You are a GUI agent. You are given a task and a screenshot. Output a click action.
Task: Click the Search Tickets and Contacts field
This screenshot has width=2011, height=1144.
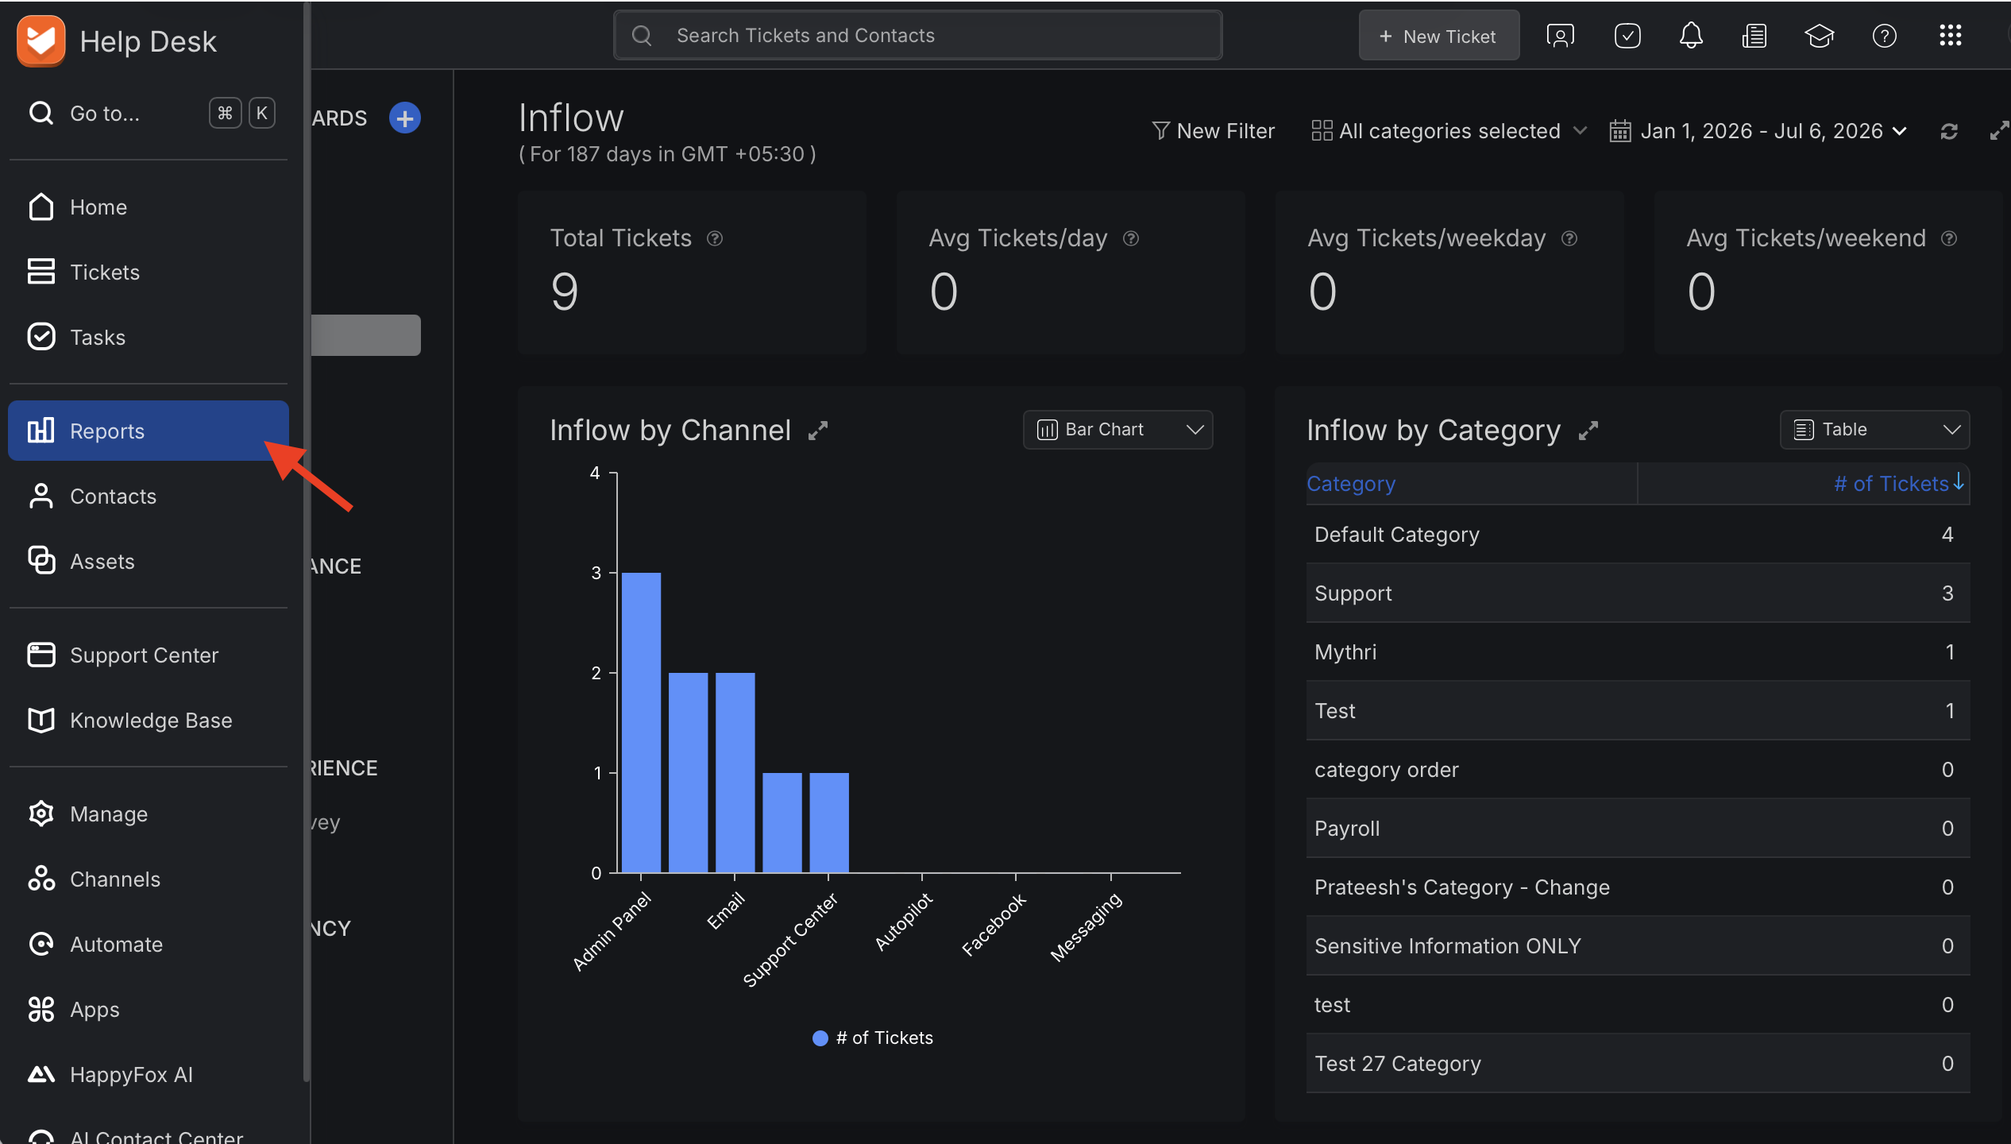click(x=917, y=36)
